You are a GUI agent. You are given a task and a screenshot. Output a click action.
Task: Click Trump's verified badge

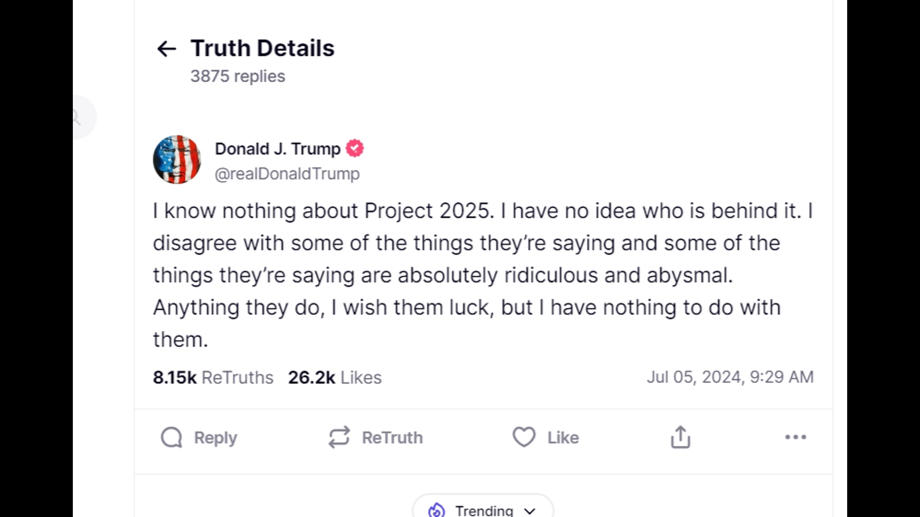[355, 148]
